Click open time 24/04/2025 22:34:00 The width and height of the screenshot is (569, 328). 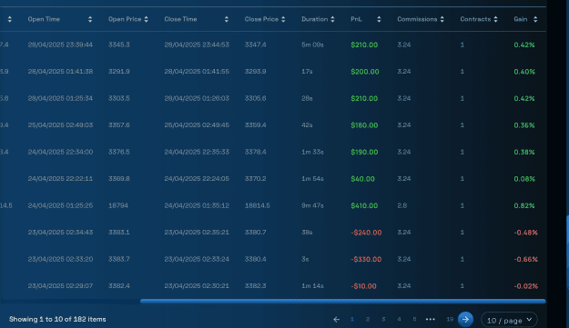coord(60,152)
